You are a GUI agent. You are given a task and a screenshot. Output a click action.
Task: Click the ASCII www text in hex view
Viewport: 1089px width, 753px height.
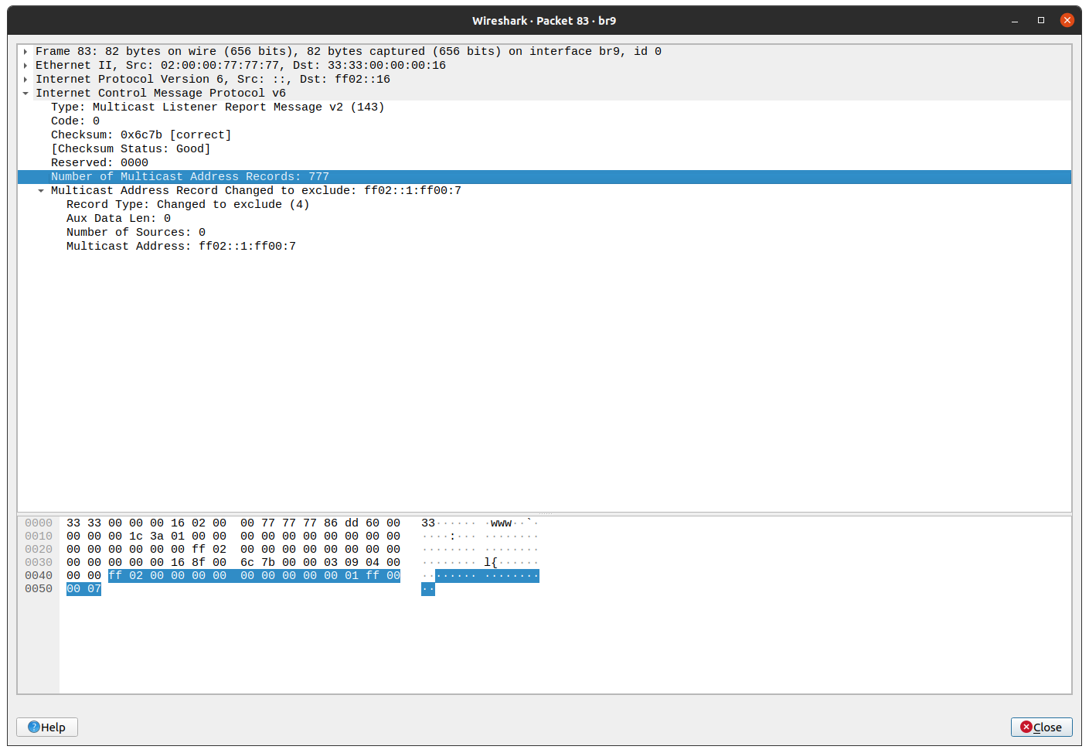501,523
